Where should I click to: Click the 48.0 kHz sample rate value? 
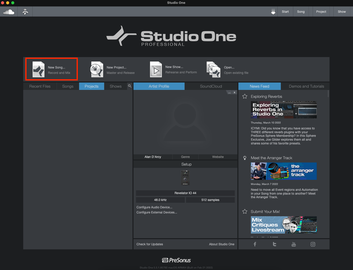click(x=160, y=200)
